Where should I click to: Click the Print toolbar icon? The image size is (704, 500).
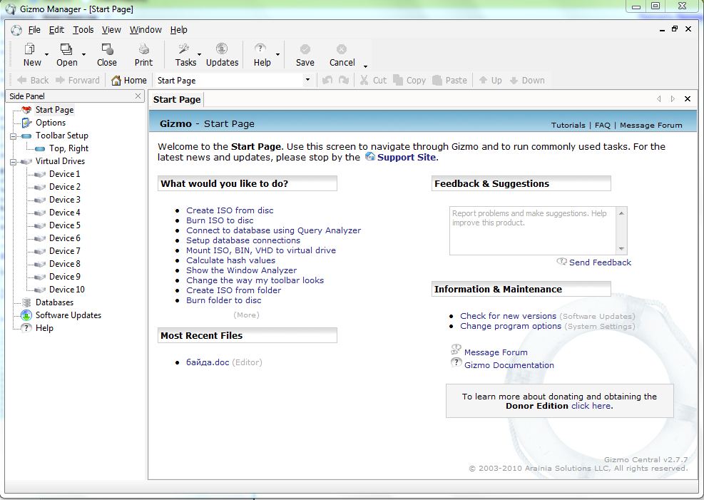[x=143, y=49]
